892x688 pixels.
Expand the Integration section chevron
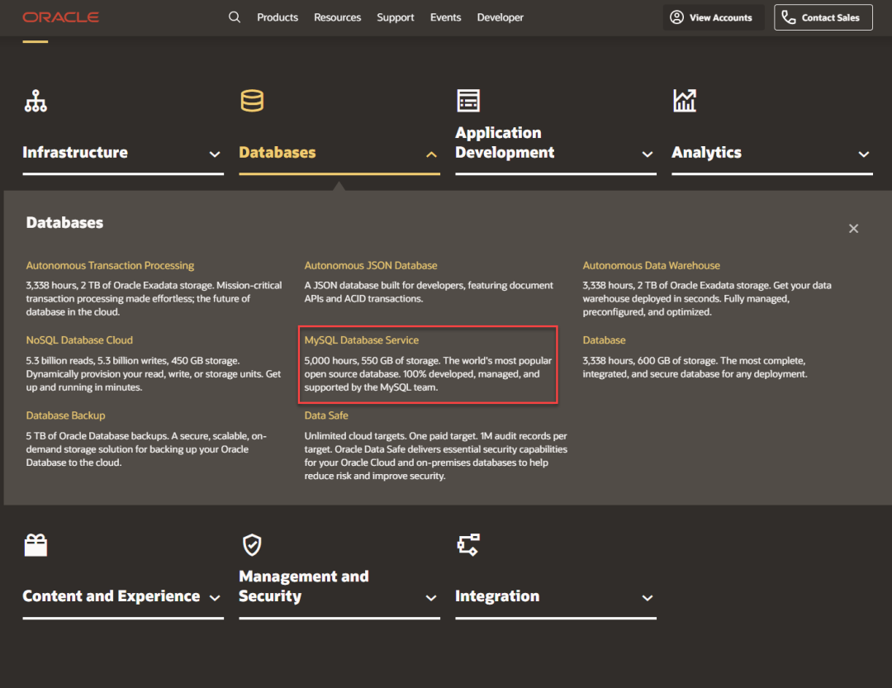(x=648, y=597)
